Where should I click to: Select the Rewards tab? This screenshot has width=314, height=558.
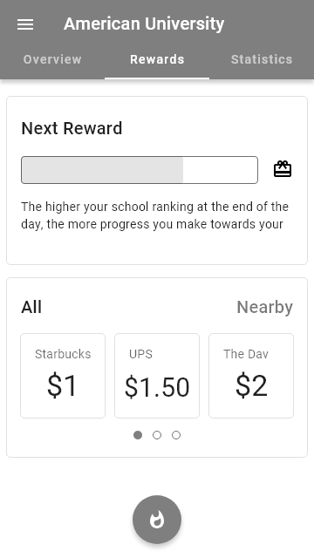click(157, 59)
